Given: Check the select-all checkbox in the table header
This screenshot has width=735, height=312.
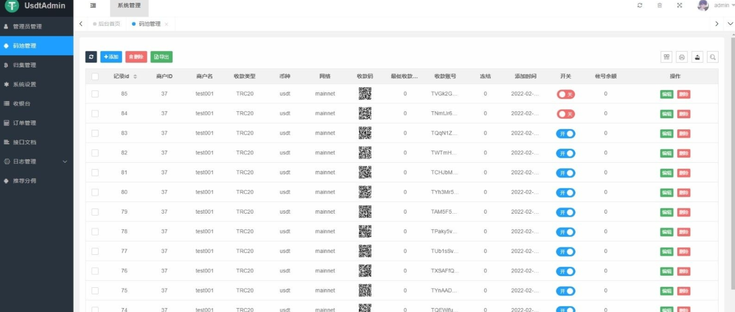Looking at the screenshot, I should pyautogui.click(x=95, y=76).
